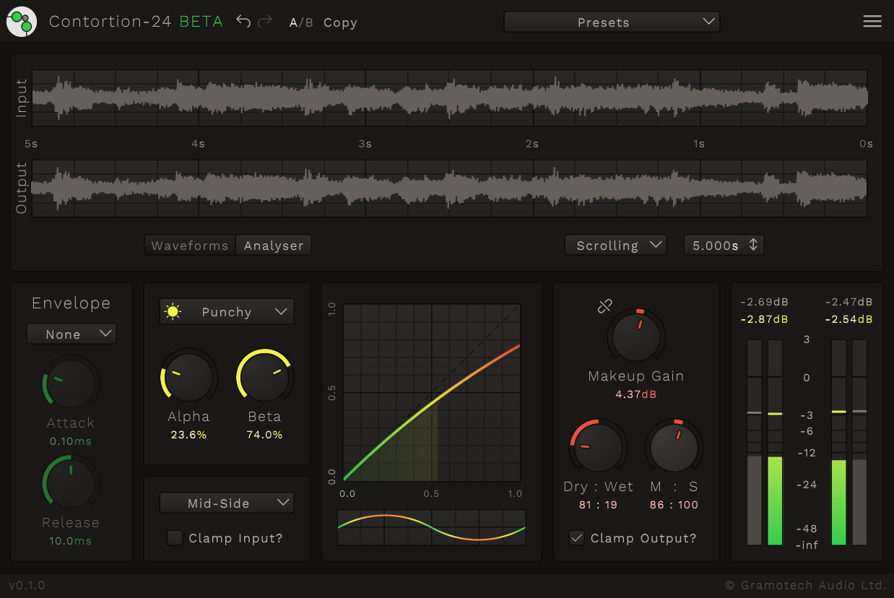
Task: Open the Mid-Side mode dropdown
Action: [x=227, y=503]
